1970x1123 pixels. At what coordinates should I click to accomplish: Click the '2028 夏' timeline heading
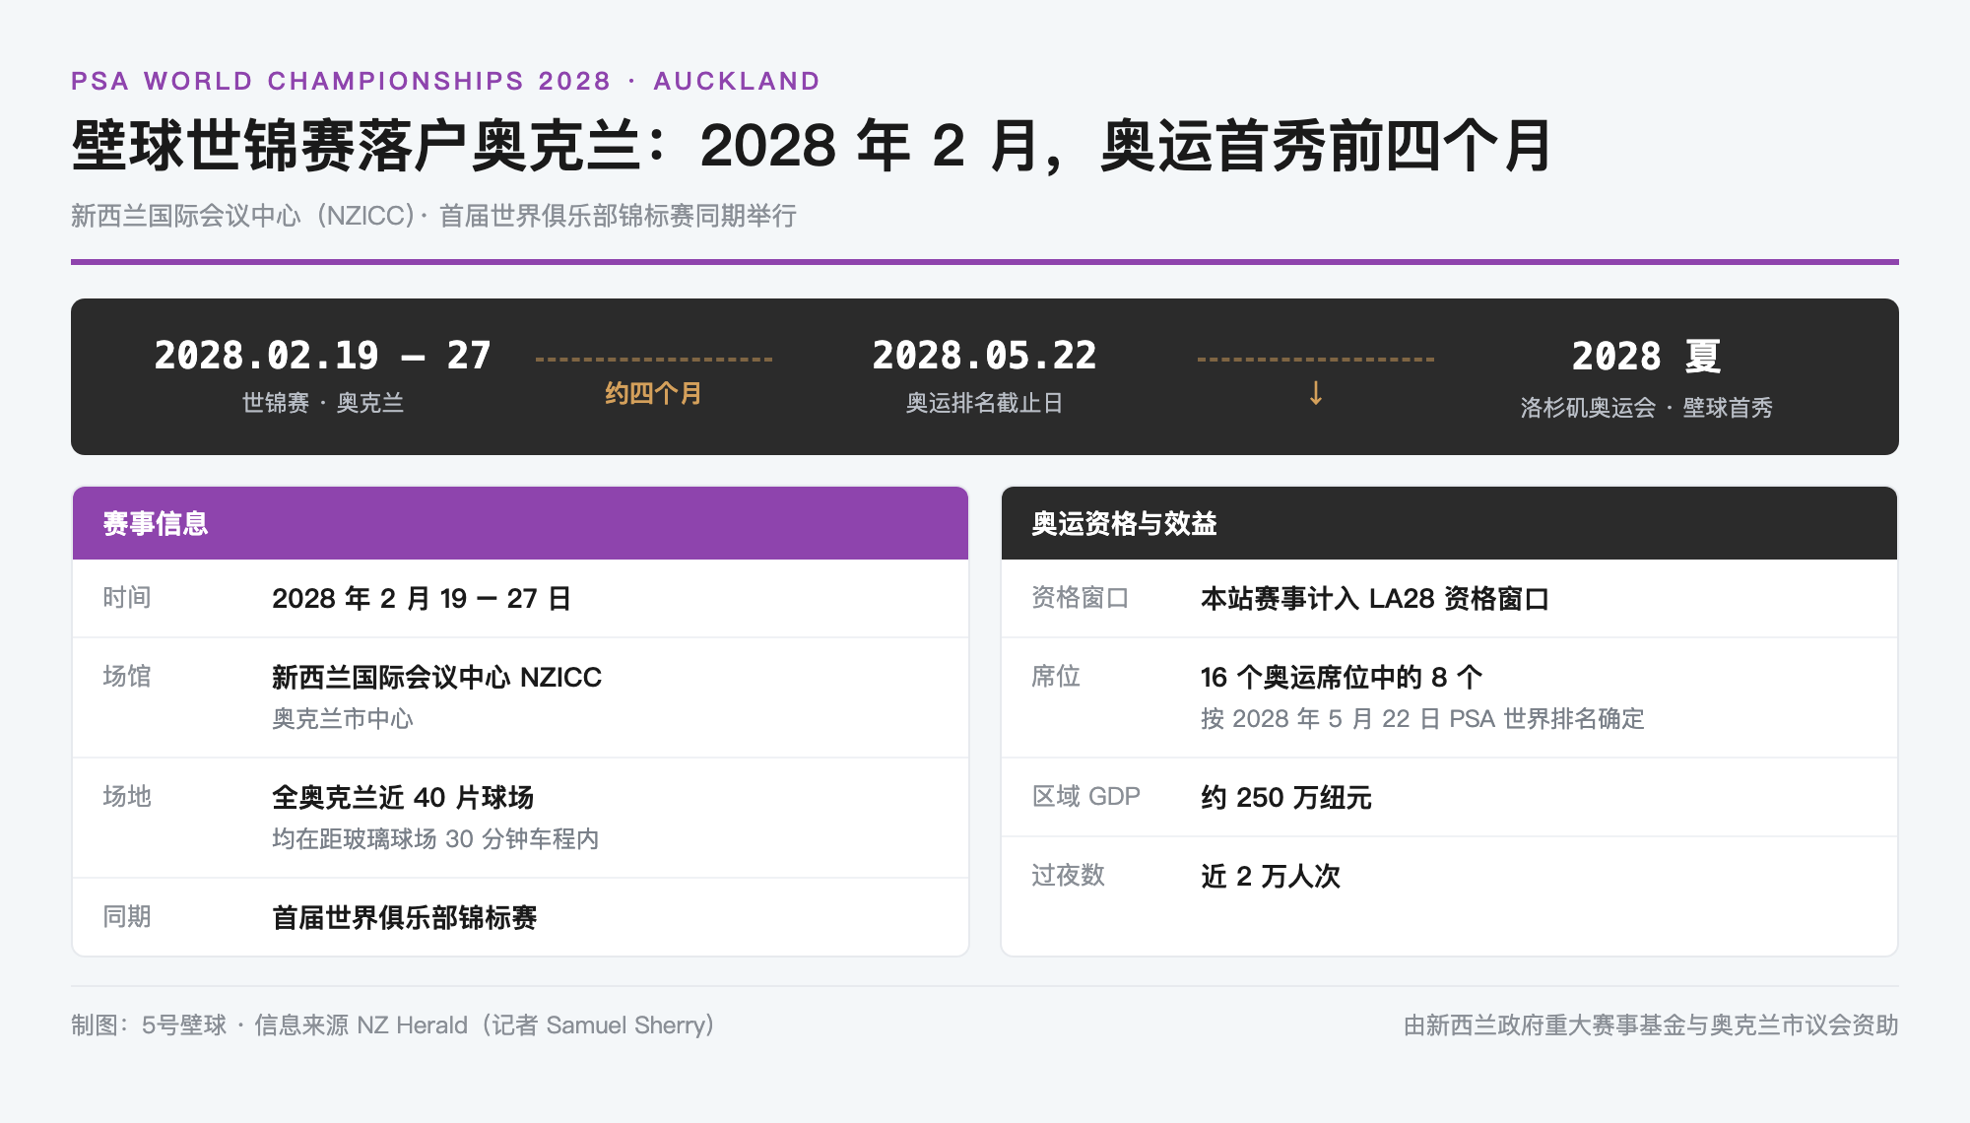point(1646,356)
